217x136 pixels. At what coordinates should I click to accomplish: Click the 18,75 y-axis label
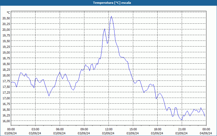[x=6, y=58]
